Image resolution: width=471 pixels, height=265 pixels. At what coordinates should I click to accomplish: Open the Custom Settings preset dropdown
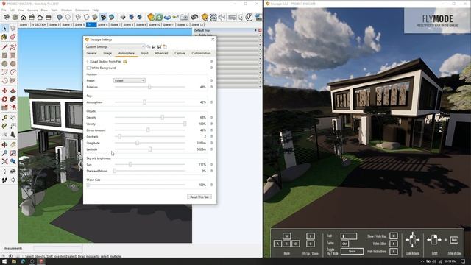[x=115, y=47]
